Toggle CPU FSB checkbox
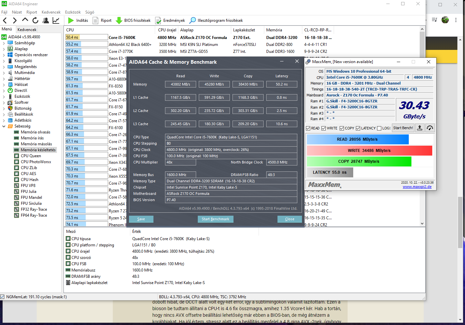Viewport: 465px width, 325px height. [68, 264]
